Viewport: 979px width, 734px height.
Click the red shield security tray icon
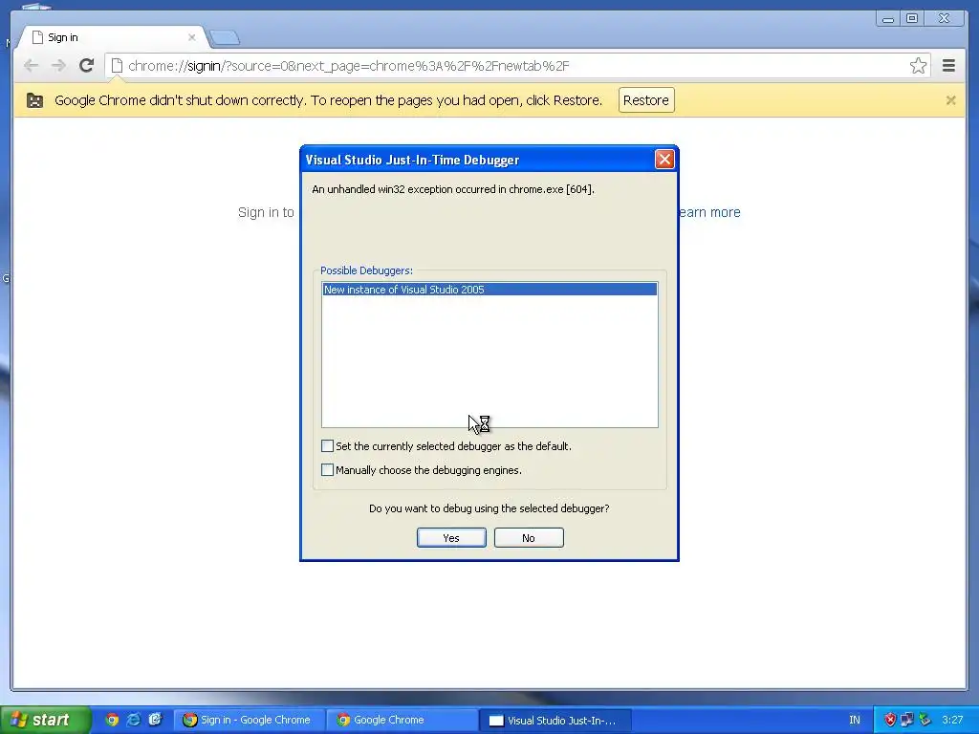[x=890, y=720]
